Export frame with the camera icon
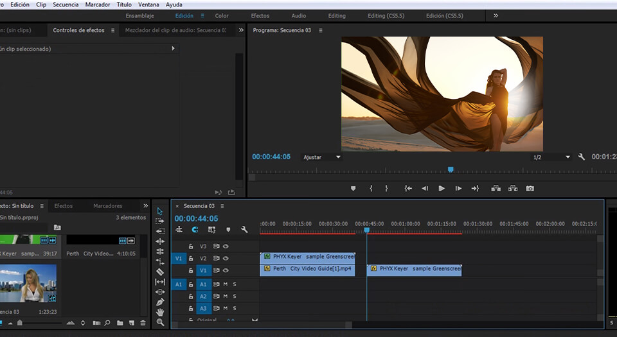 pyautogui.click(x=530, y=189)
